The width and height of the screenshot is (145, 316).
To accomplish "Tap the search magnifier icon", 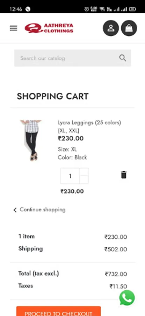I will (123, 58).
